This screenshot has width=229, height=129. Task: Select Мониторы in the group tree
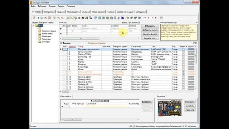pyautogui.click(x=46, y=36)
